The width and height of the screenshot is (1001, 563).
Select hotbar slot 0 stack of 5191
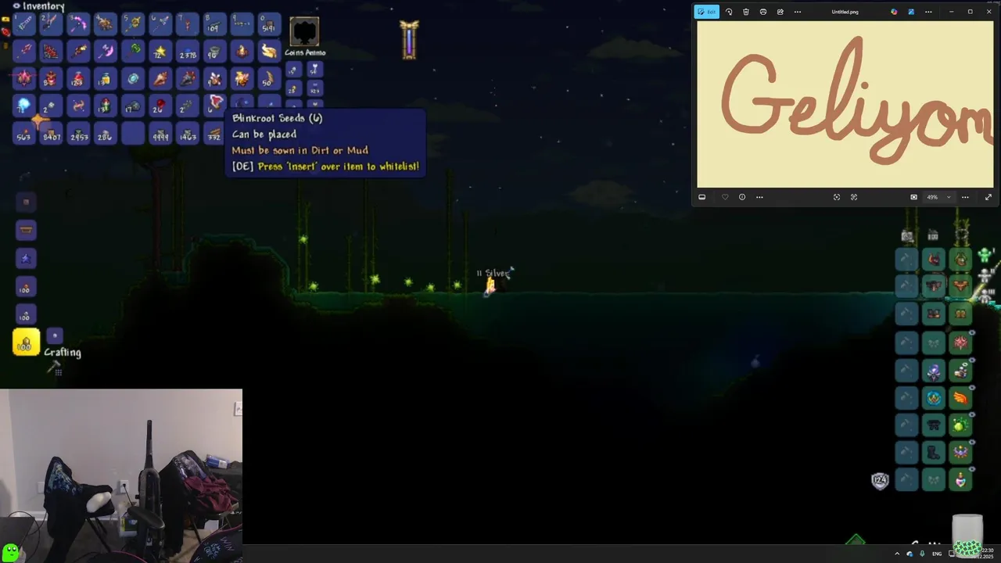(x=268, y=25)
